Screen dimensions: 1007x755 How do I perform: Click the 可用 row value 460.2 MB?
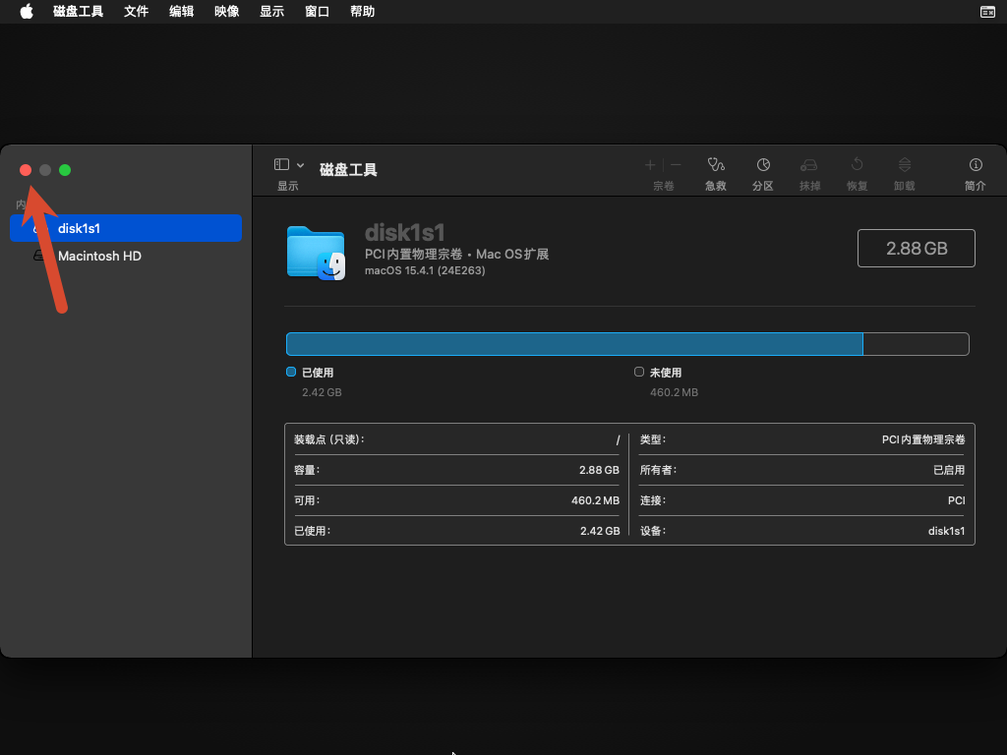[595, 500]
